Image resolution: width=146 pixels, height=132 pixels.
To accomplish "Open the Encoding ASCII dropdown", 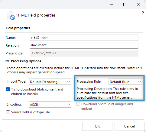I will [x=50, y=105].
